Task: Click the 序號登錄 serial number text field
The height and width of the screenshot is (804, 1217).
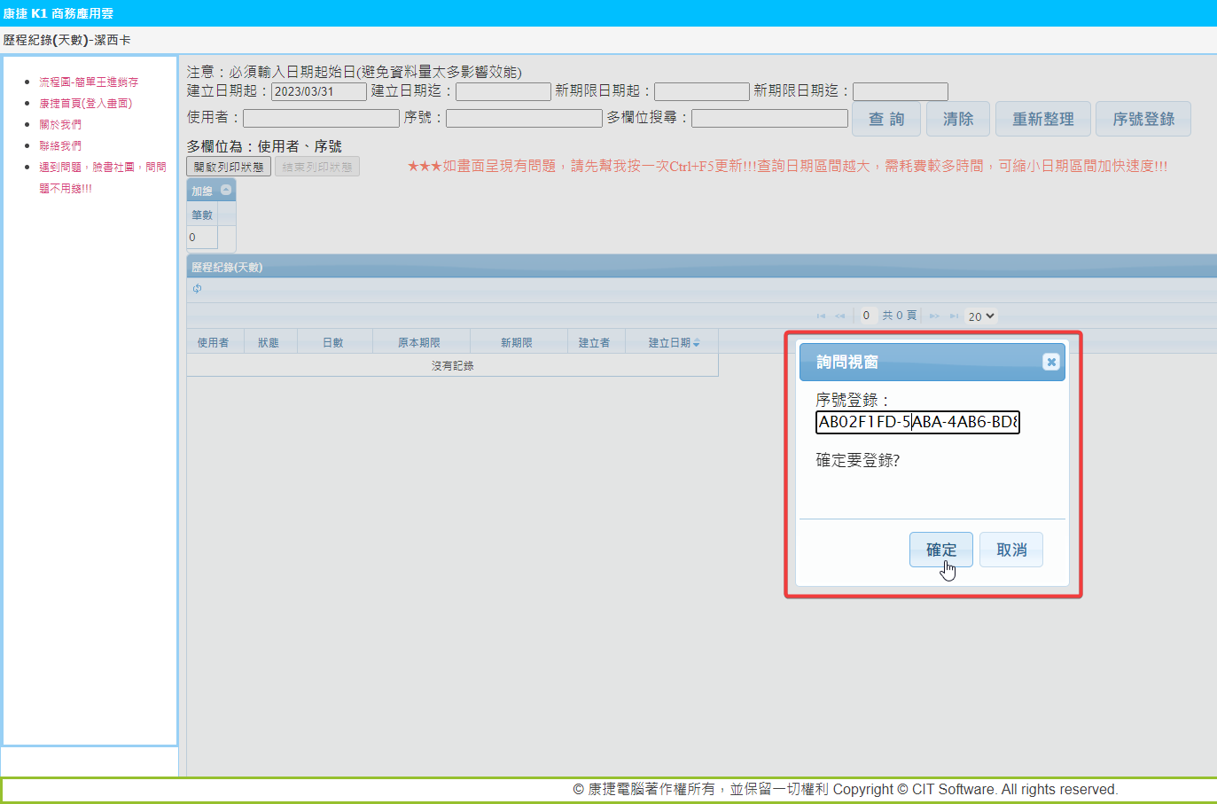Action: [917, 422]
